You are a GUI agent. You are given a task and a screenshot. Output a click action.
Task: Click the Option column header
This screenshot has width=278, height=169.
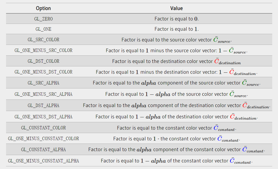(43, 8)
